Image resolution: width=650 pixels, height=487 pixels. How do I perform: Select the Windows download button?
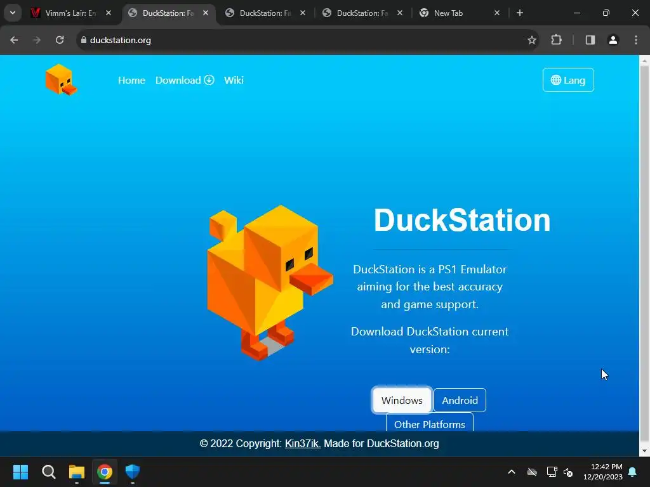(x=402, y=400)
